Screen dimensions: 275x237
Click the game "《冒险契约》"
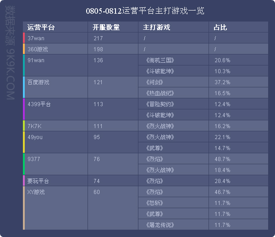coord(160,104)
